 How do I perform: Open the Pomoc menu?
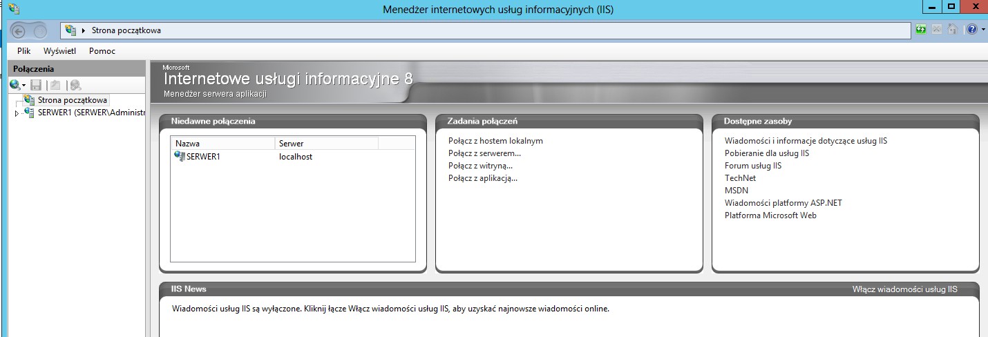[x=102, y=51]
